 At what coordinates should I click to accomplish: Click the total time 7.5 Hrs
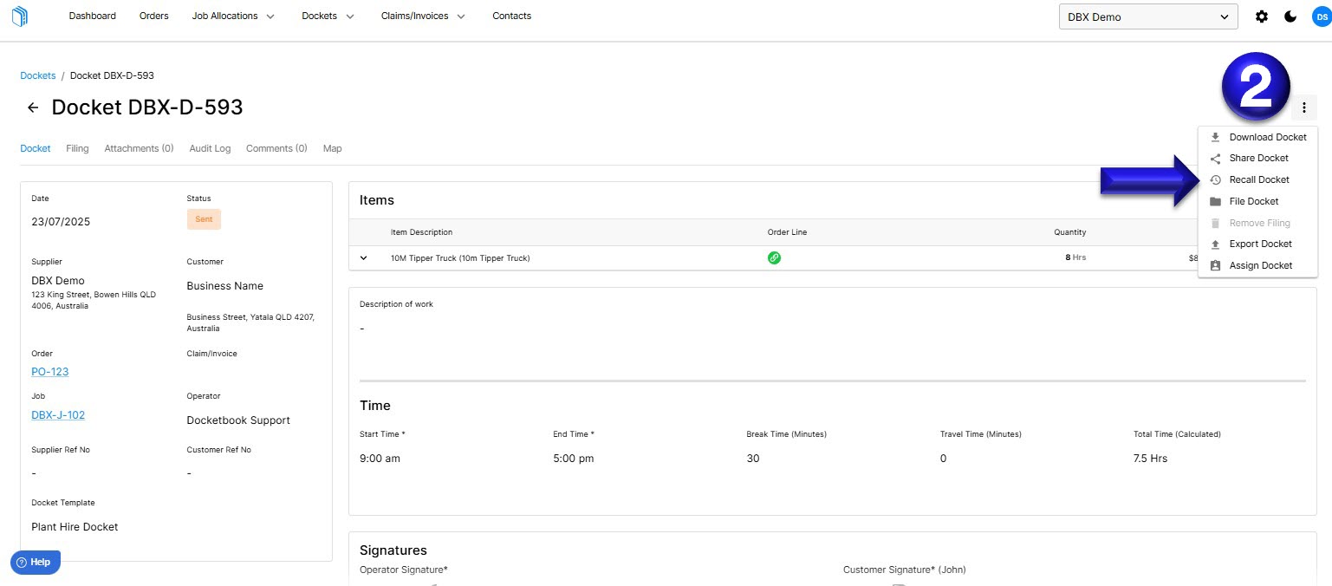(1150, 459)
